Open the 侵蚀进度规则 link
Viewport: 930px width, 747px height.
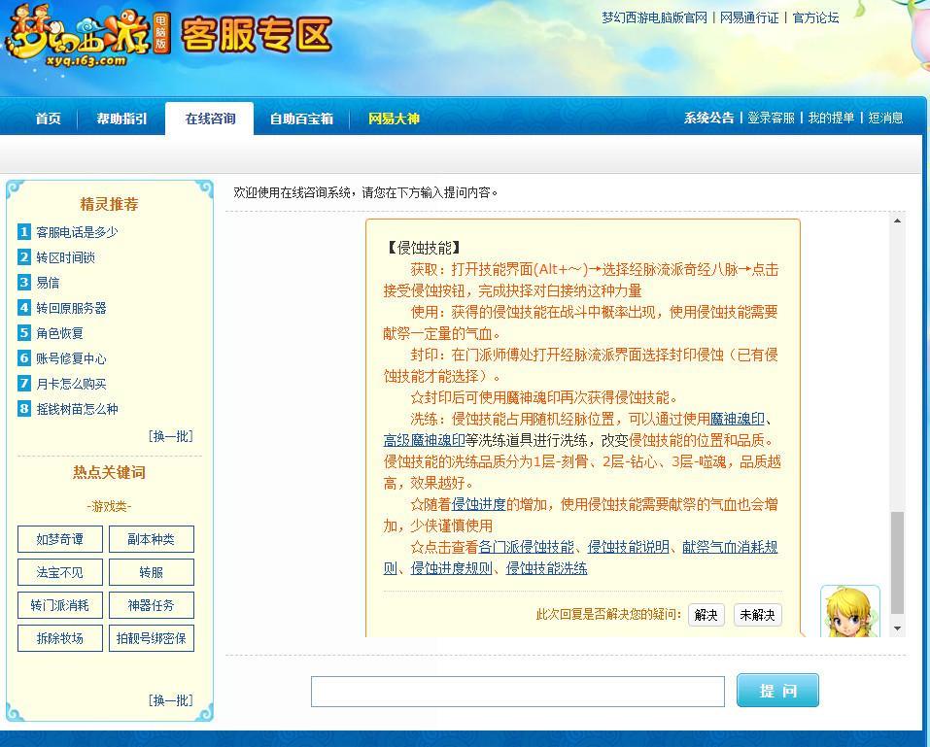[451, 568]
